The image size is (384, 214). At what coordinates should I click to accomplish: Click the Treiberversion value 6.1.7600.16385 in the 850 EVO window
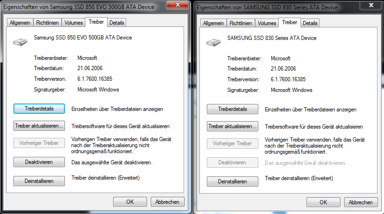95,79
